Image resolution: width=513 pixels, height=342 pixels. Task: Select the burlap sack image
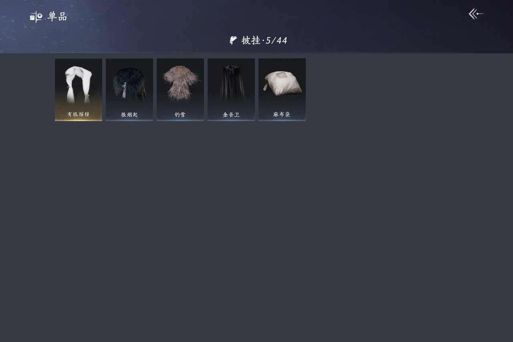(x=282, y=84)
